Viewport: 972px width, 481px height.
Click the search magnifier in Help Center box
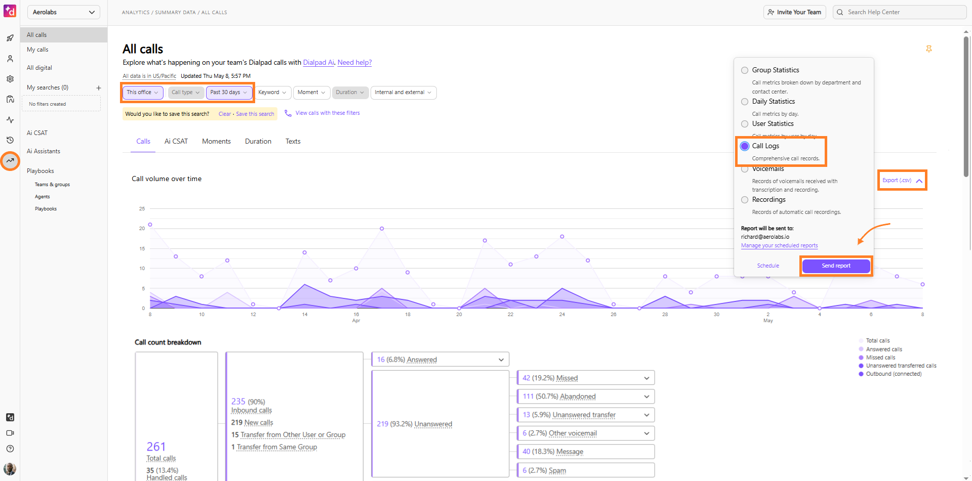pos(840,12)
